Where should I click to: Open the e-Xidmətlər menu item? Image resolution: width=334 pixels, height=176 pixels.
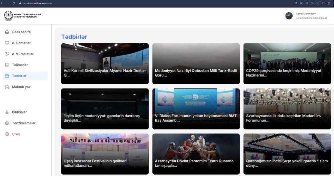tap(21, 43)
